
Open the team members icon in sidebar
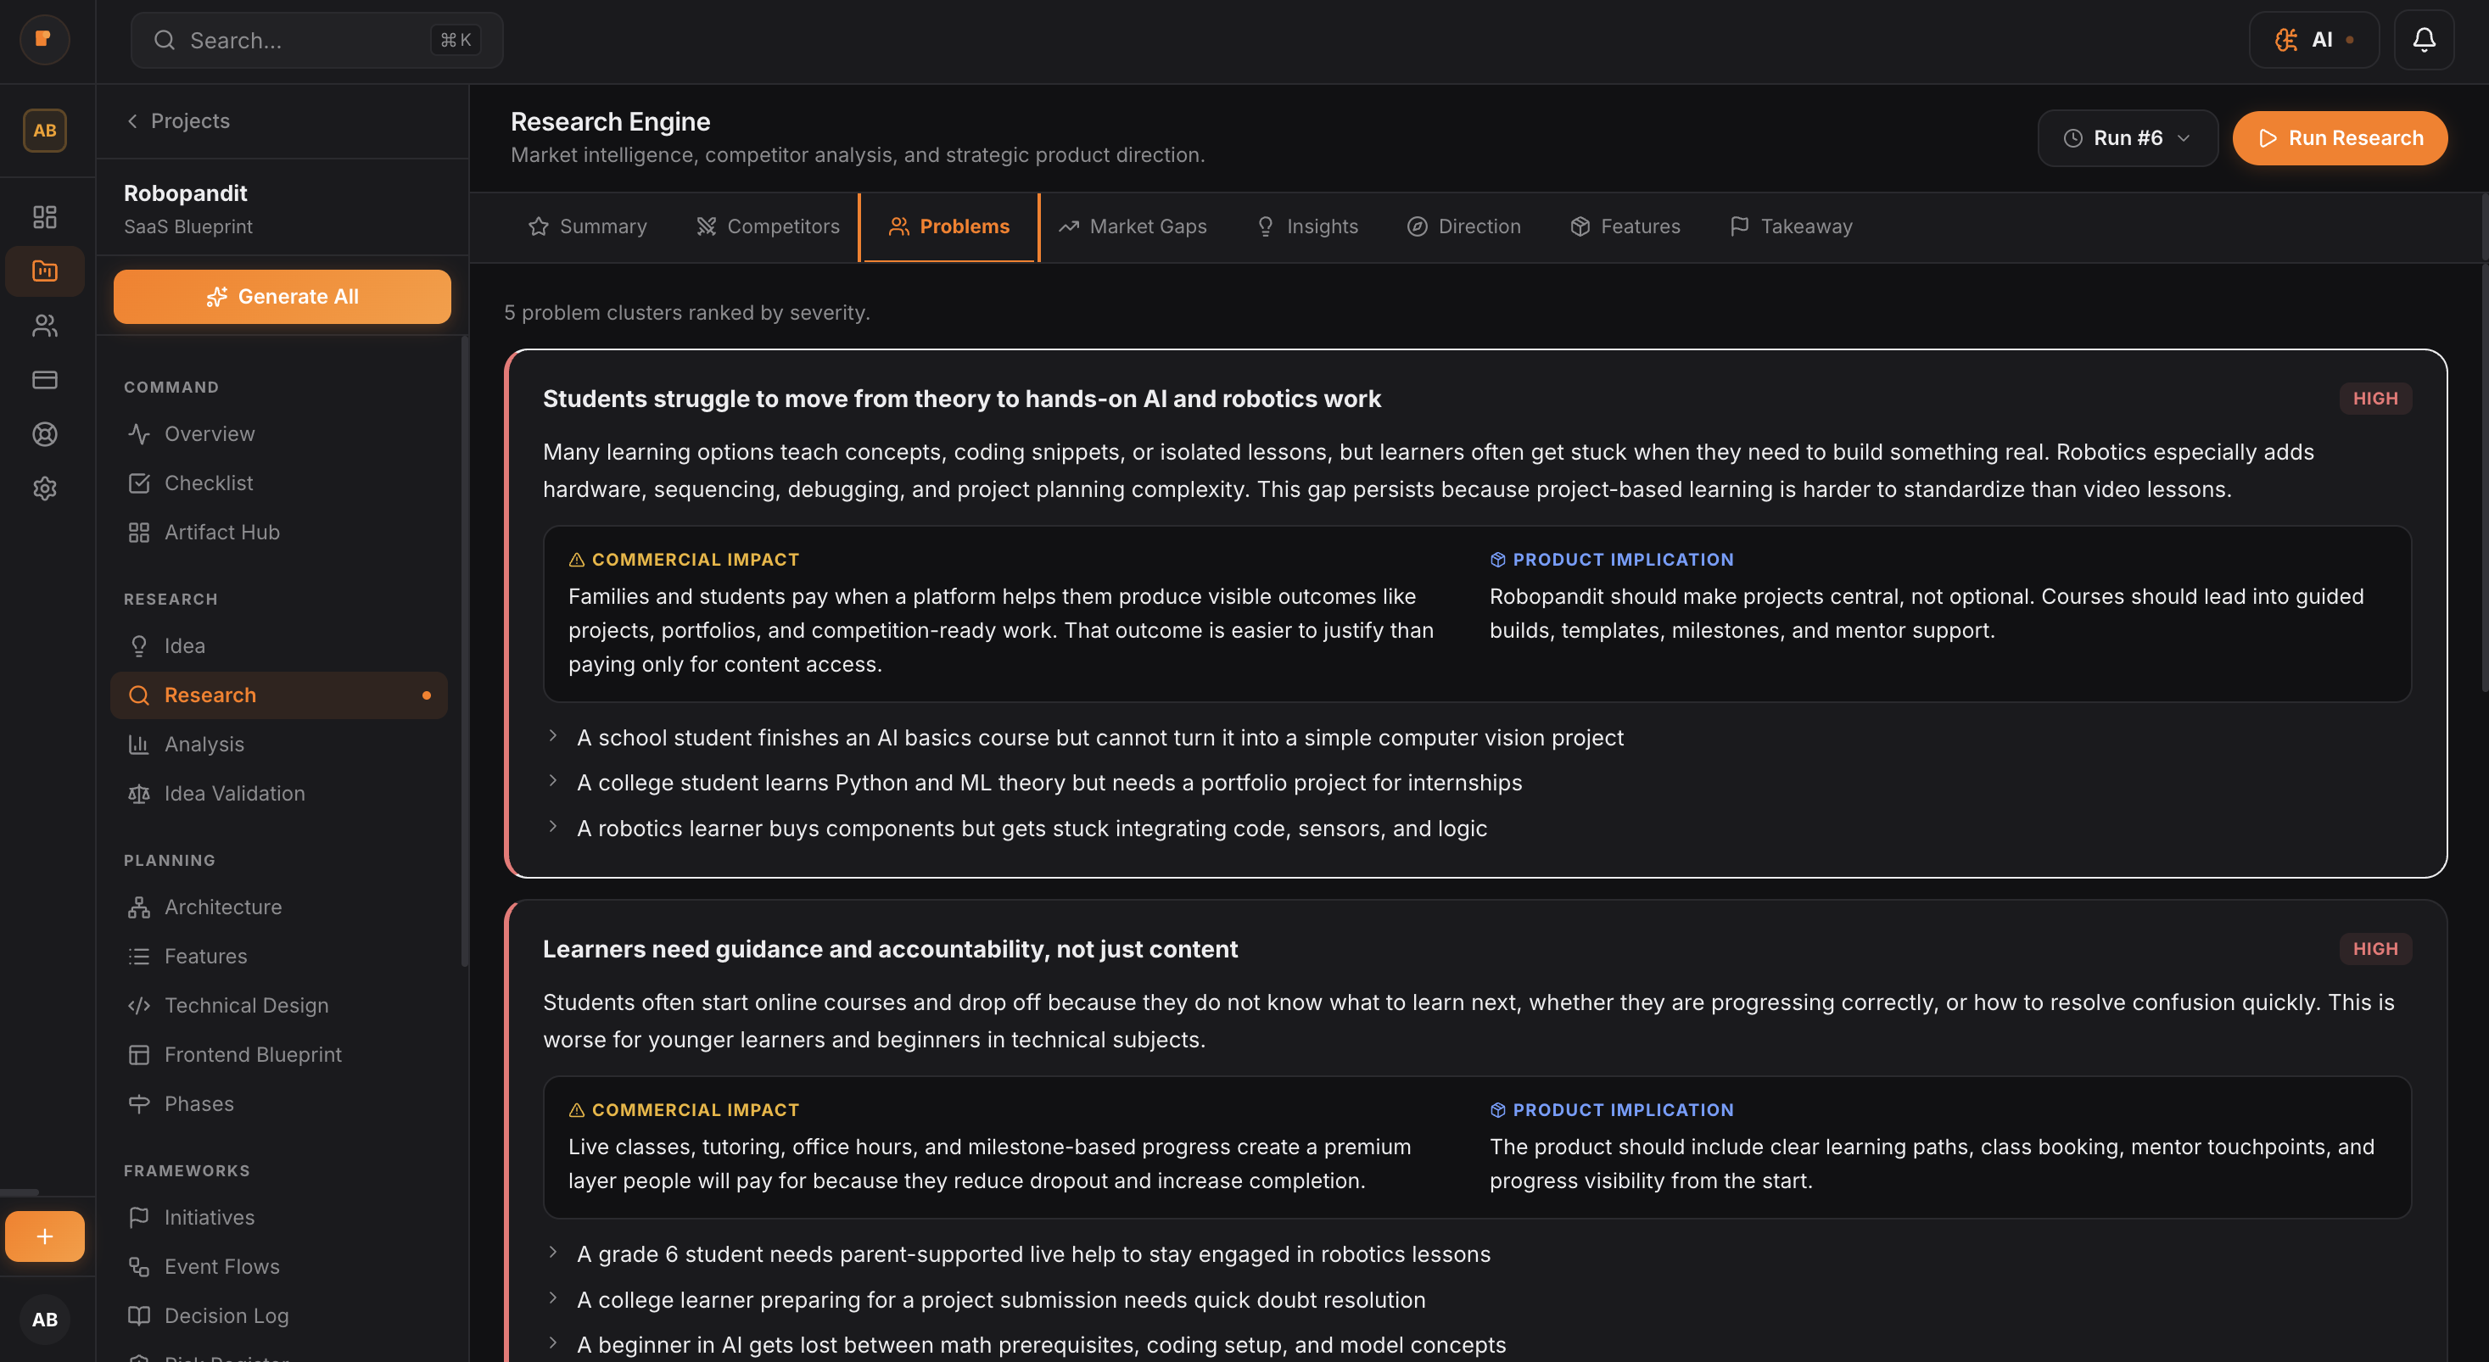click(44, 326)
